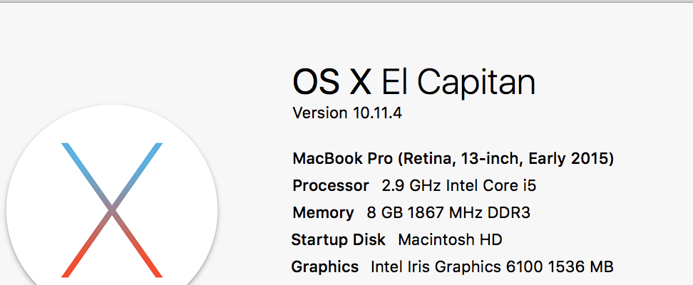Click the window title bar at top

346,2
